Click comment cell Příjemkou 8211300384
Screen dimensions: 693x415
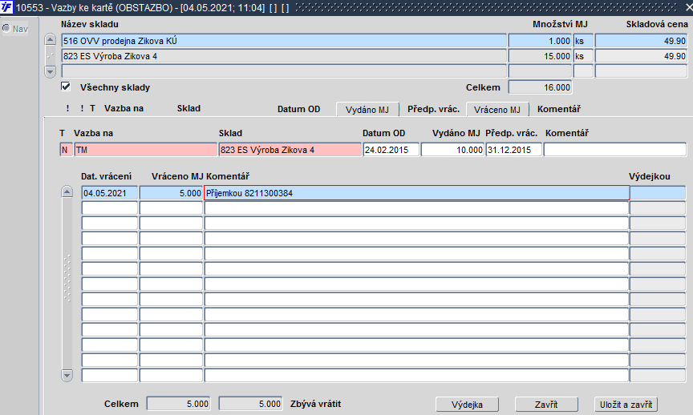coord(417,193)
